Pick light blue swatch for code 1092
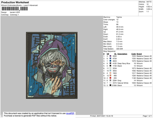 pos(110,71)
